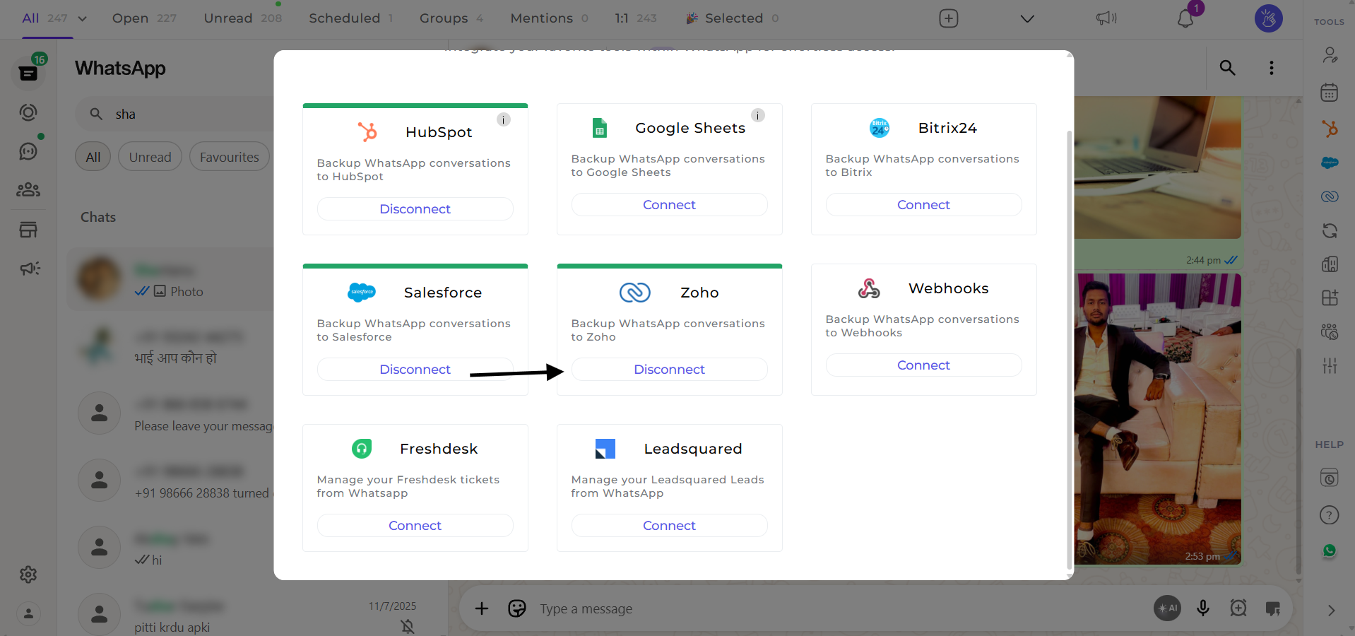Open Google Sheets info icon
The height and width of the screenshot is (636, 1355).
coord(758,115)
